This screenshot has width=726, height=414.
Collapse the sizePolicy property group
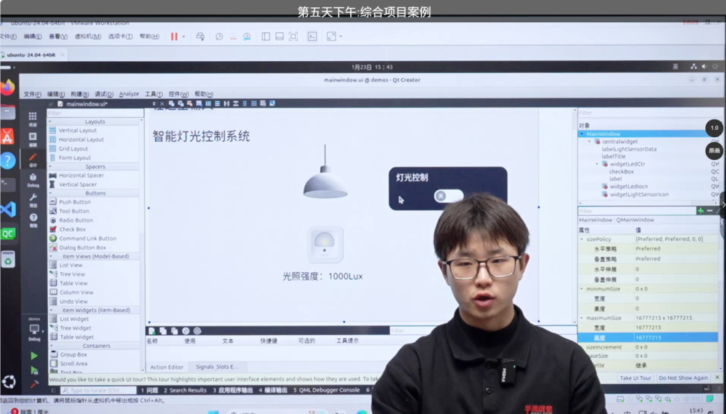[x=582, y=239]
